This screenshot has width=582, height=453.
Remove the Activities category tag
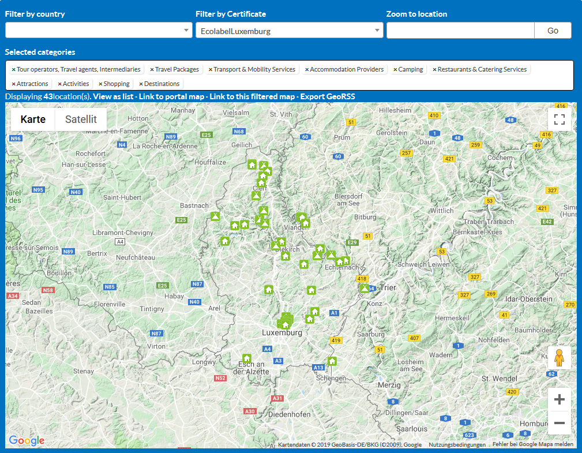60,84
